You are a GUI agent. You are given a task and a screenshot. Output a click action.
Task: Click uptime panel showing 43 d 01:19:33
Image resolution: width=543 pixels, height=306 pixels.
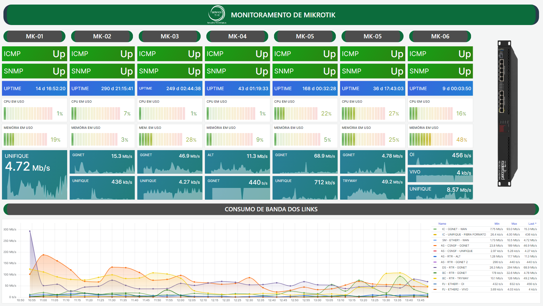click(237, 88)
